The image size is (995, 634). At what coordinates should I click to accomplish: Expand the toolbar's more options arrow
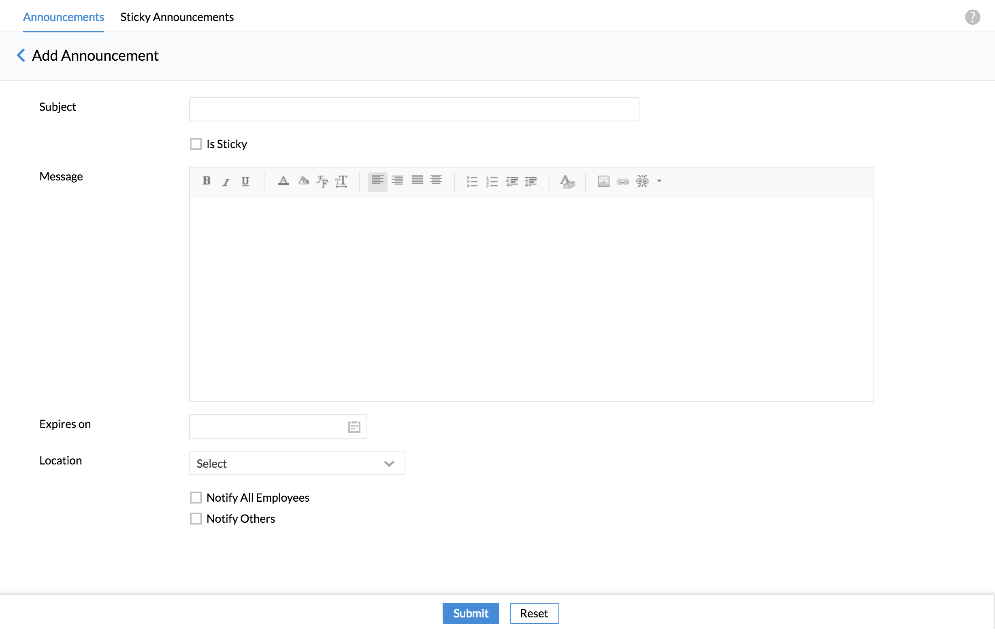659,181
